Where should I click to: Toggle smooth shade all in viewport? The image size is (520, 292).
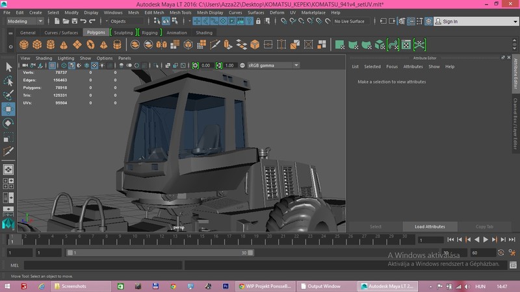click(x=71, y=66)
